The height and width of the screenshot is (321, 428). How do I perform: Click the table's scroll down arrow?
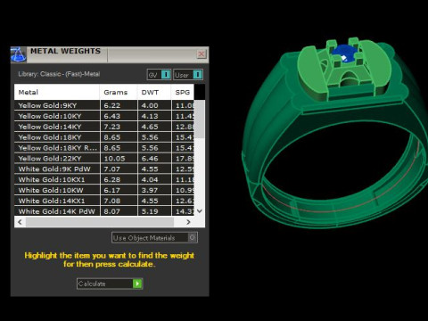pyautogui.click(x=200, y=211)
